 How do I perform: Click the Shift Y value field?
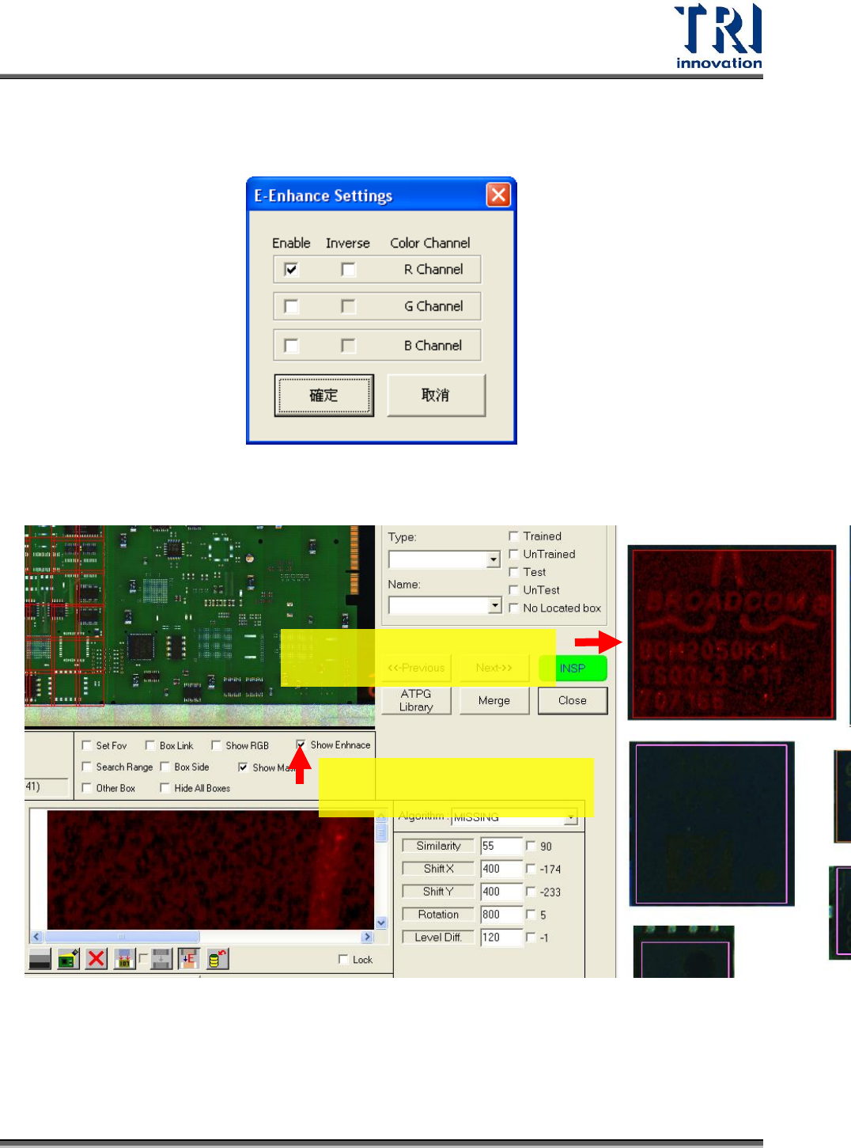(x=501, y=892)
